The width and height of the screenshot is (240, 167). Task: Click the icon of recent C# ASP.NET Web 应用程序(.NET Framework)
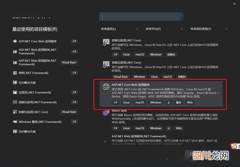pos(15,52)
